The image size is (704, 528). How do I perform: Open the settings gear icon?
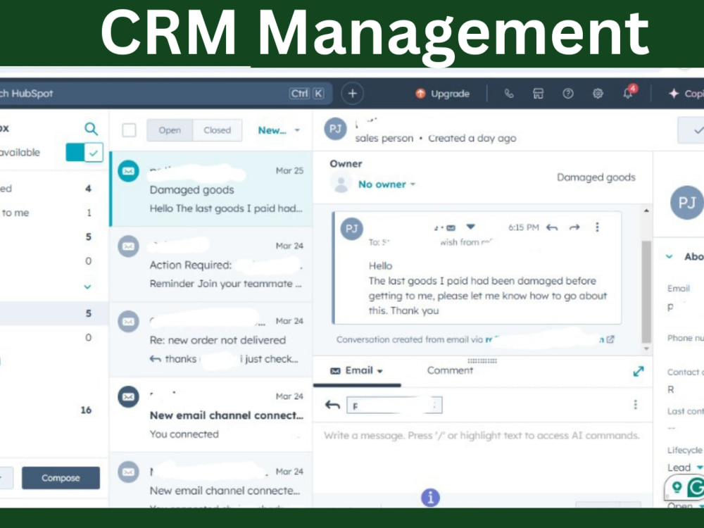(598, 94)
